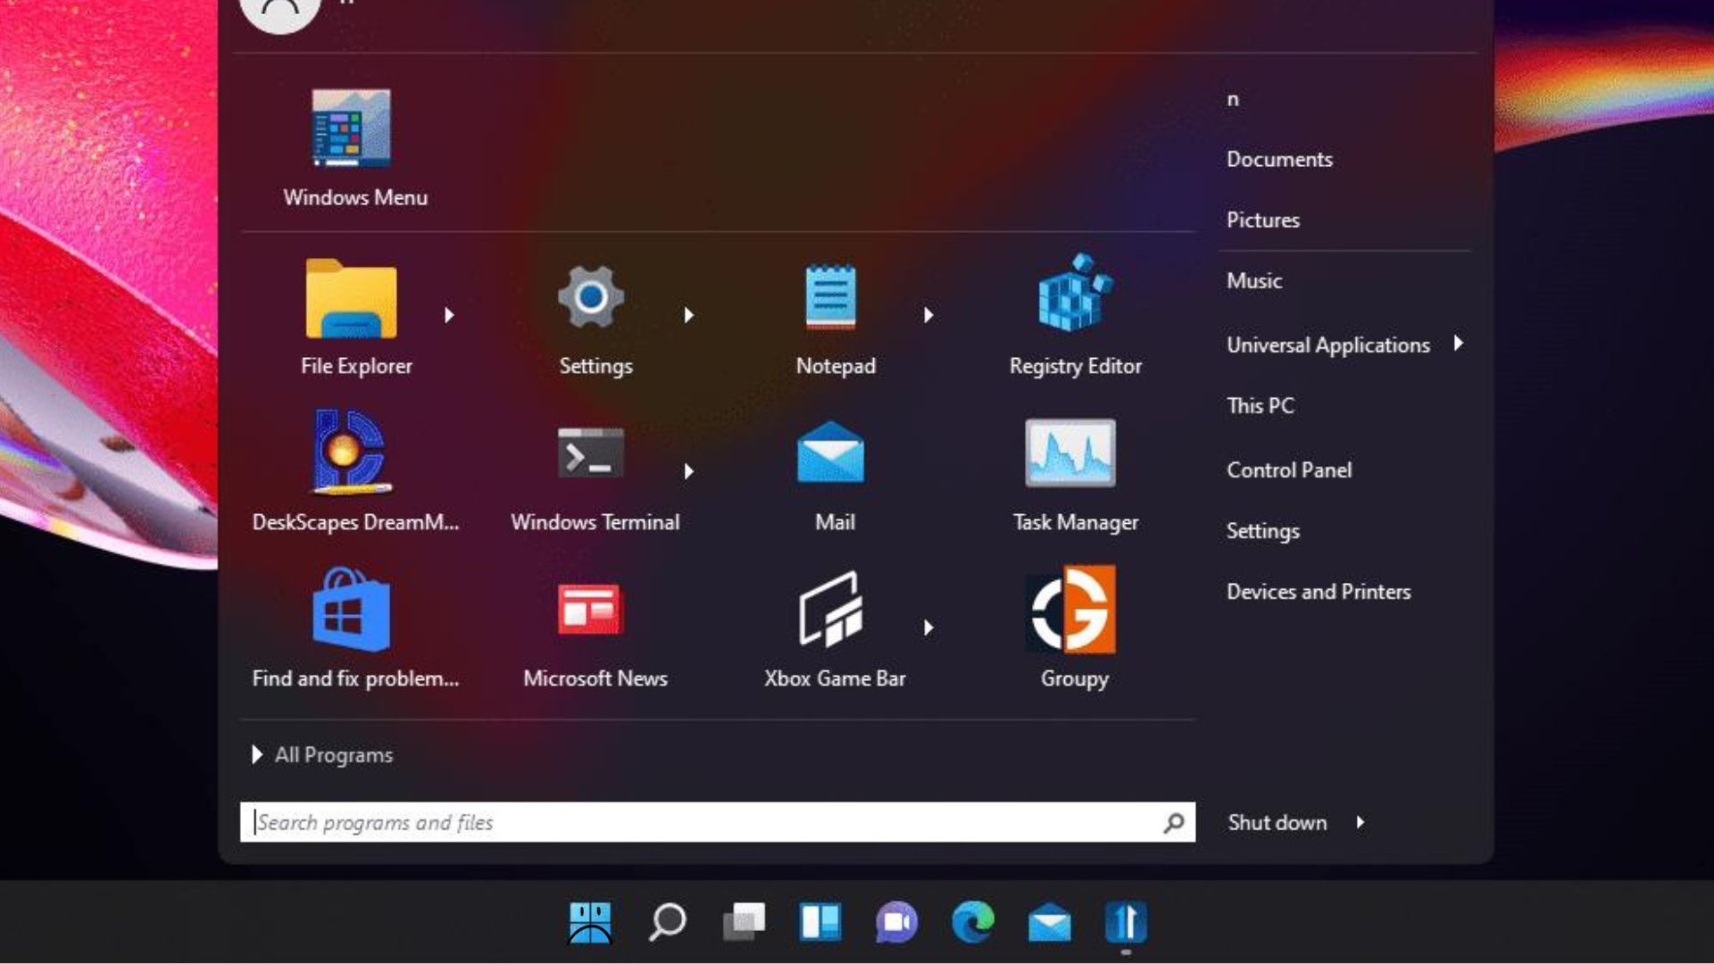
Task: Select Control Panel in right column
Action: pos(1288,470)
